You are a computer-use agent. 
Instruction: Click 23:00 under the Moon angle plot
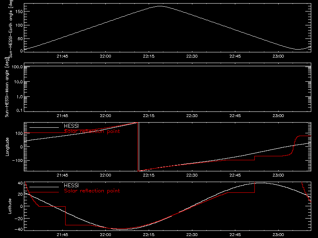tap(278, 116)
